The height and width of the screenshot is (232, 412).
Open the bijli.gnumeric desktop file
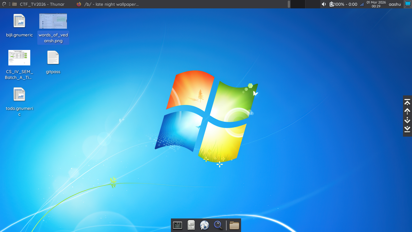pos(19,21)
